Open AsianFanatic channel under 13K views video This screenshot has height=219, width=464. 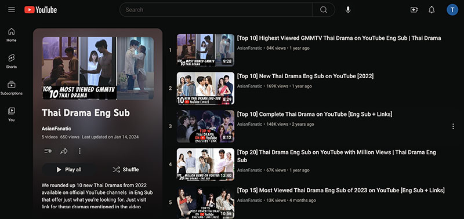tap(249, 200)
